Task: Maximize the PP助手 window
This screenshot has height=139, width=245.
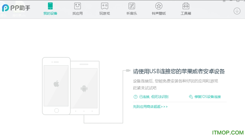Action: pos(238,1)
